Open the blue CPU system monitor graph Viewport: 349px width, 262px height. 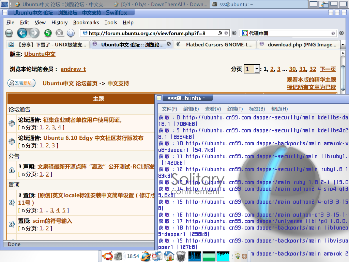pyautogui.click(x=195, y=256)
